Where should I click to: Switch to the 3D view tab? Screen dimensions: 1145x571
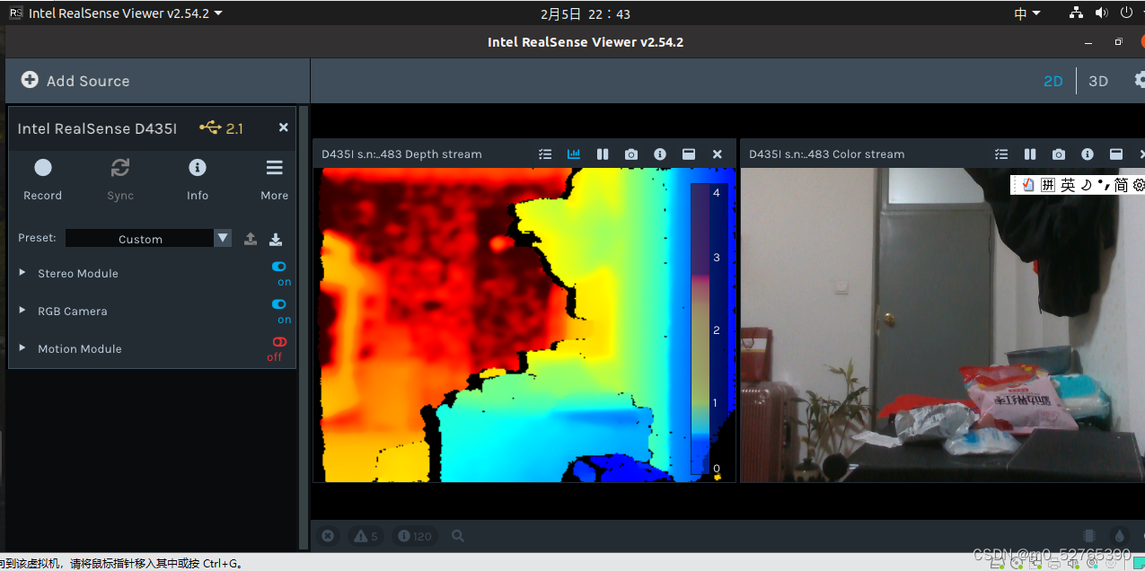[x=1098, y=81]
